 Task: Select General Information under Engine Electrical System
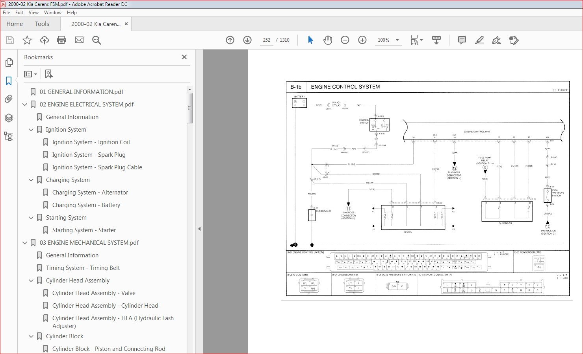click(72, 117)
